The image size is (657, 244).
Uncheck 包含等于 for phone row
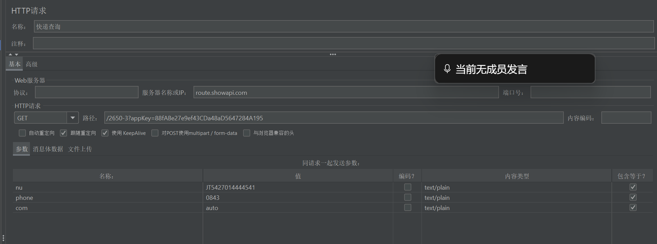pos(633,197)
